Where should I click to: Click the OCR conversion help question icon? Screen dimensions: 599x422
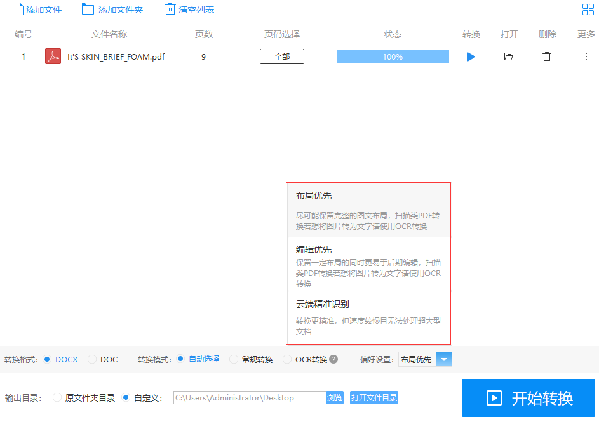pyautogui.click(x=333, y=360)
